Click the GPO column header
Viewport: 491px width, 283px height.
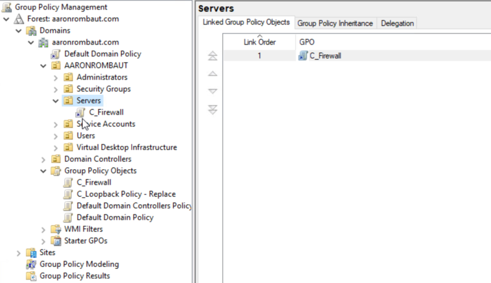(x=307, y=42)
